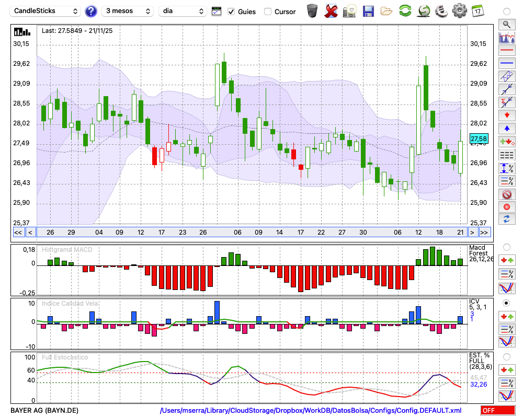The width and height of the screenshot is (523, 418).
Task: Click the Config.DEFAULT.xml file path link
Action: (x=311, y=411)
